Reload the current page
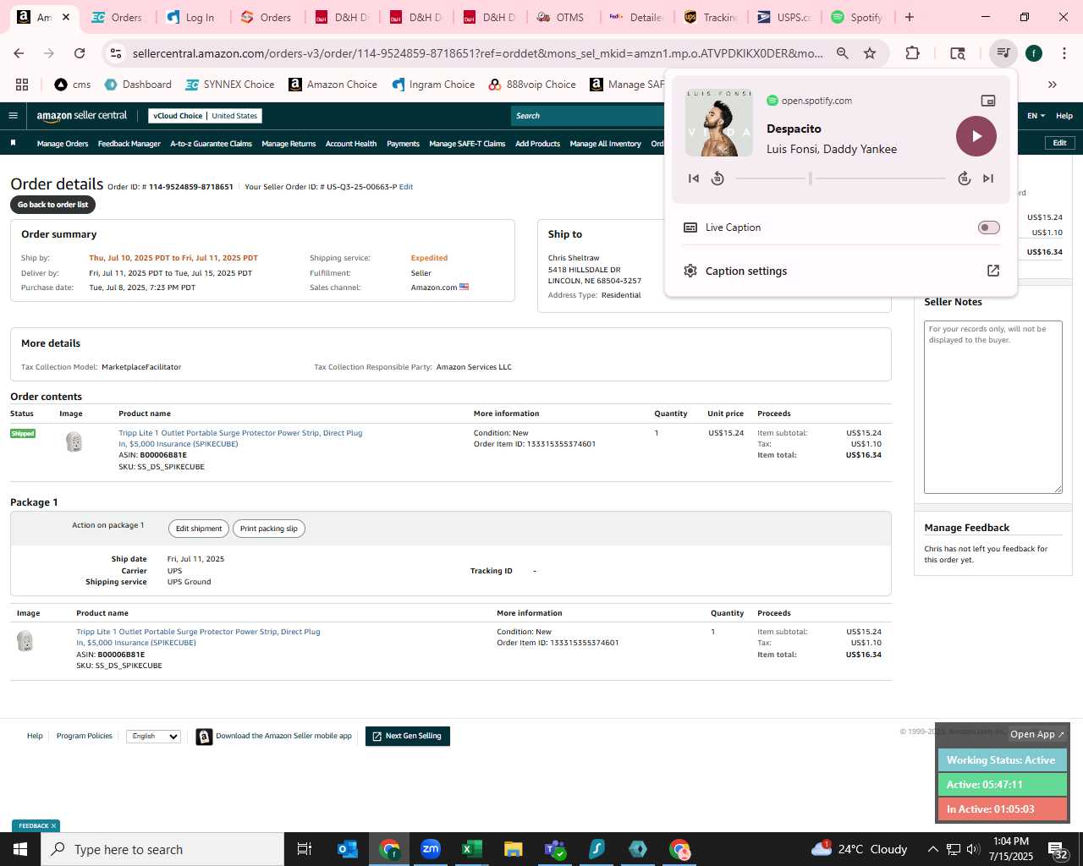Viewport: 1083px width, 866px height. [80, 53]
